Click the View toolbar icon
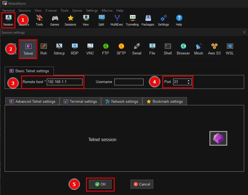 point(86,20)
